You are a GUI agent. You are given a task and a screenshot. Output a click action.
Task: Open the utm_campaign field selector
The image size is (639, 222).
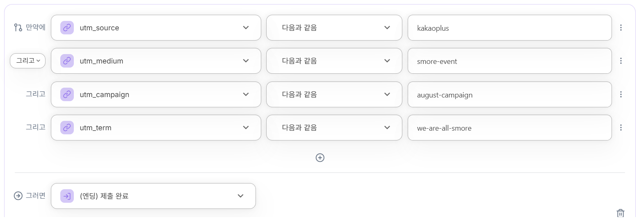245,95
